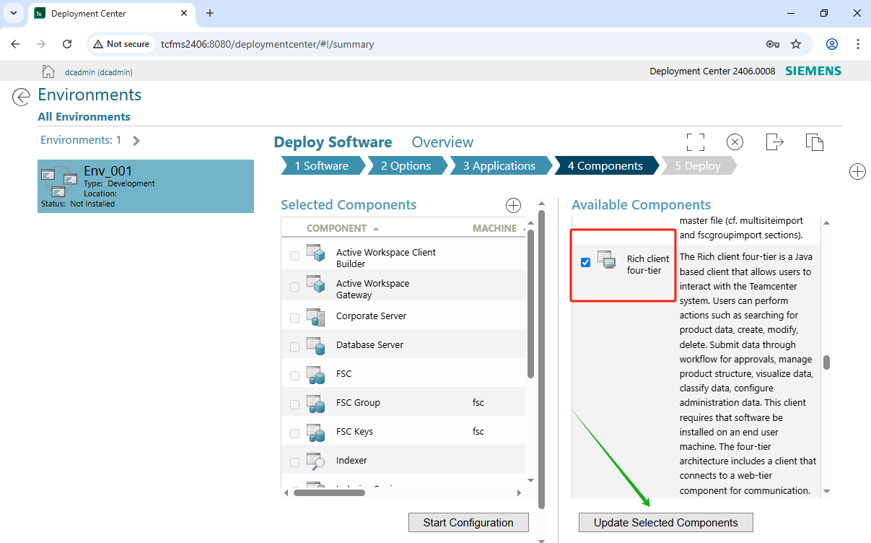The width and height of the screenshot is (871, 543).
Task: Click the Active Workspace Gateway icon
Action: pos(315,284)
